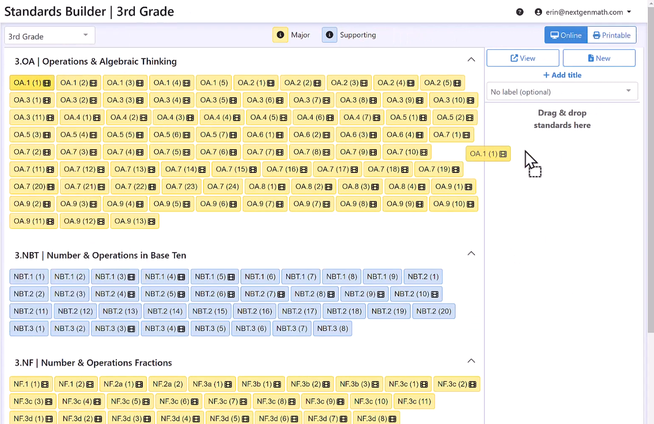Switch to the Online tab
Viewport: 654px width, 424px height.
pos(566,35)
